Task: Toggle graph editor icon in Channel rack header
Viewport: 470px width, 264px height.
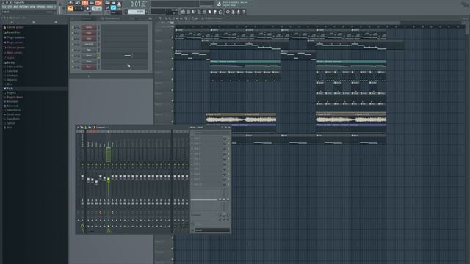Action: click(x=150, y=18)
